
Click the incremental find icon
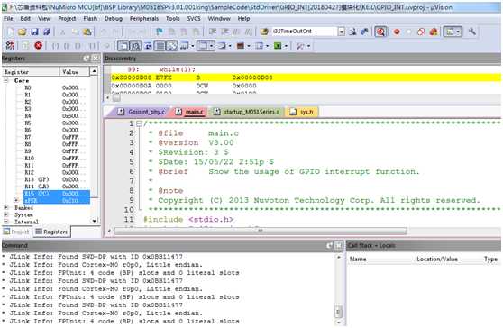coord(364,32)
